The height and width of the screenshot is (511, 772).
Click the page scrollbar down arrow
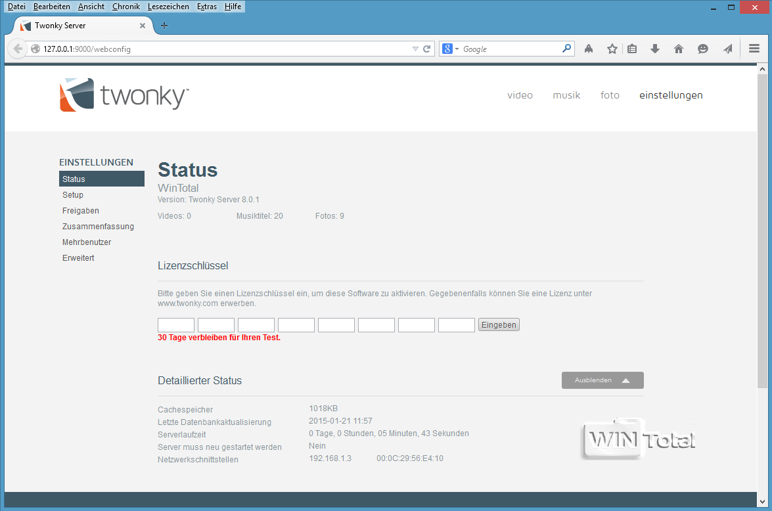pos(762,502)
